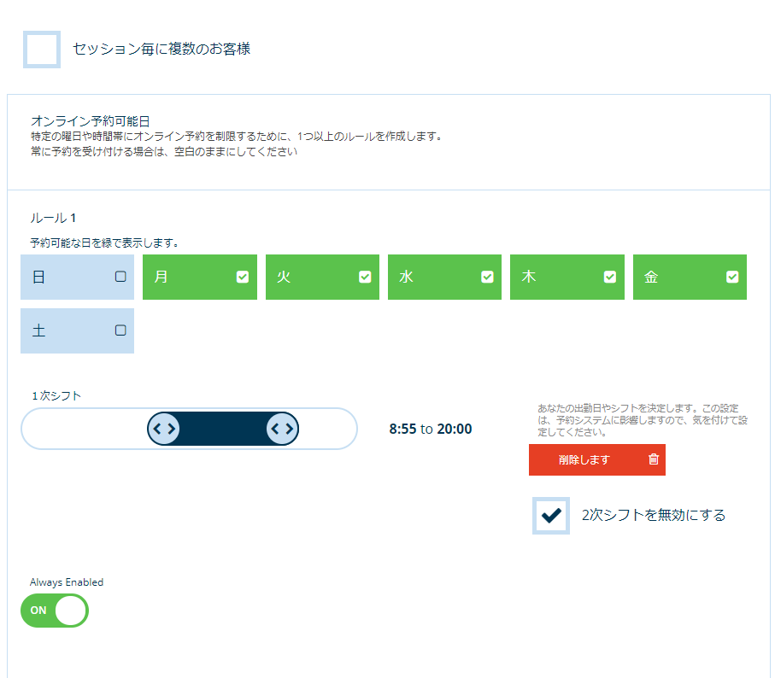Uncheck Monday (月) checkbox
Image resolution: width=775 pixels, height=678 pixels.
pyautogui.click(x=242, y=277)
